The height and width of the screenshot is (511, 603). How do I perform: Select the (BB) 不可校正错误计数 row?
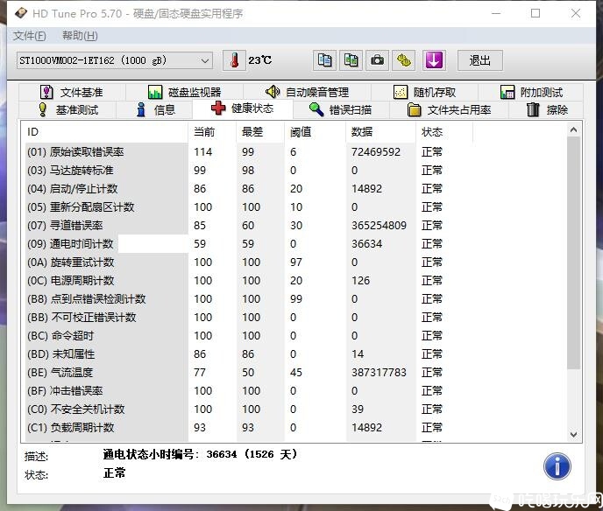tap(249, 318)
